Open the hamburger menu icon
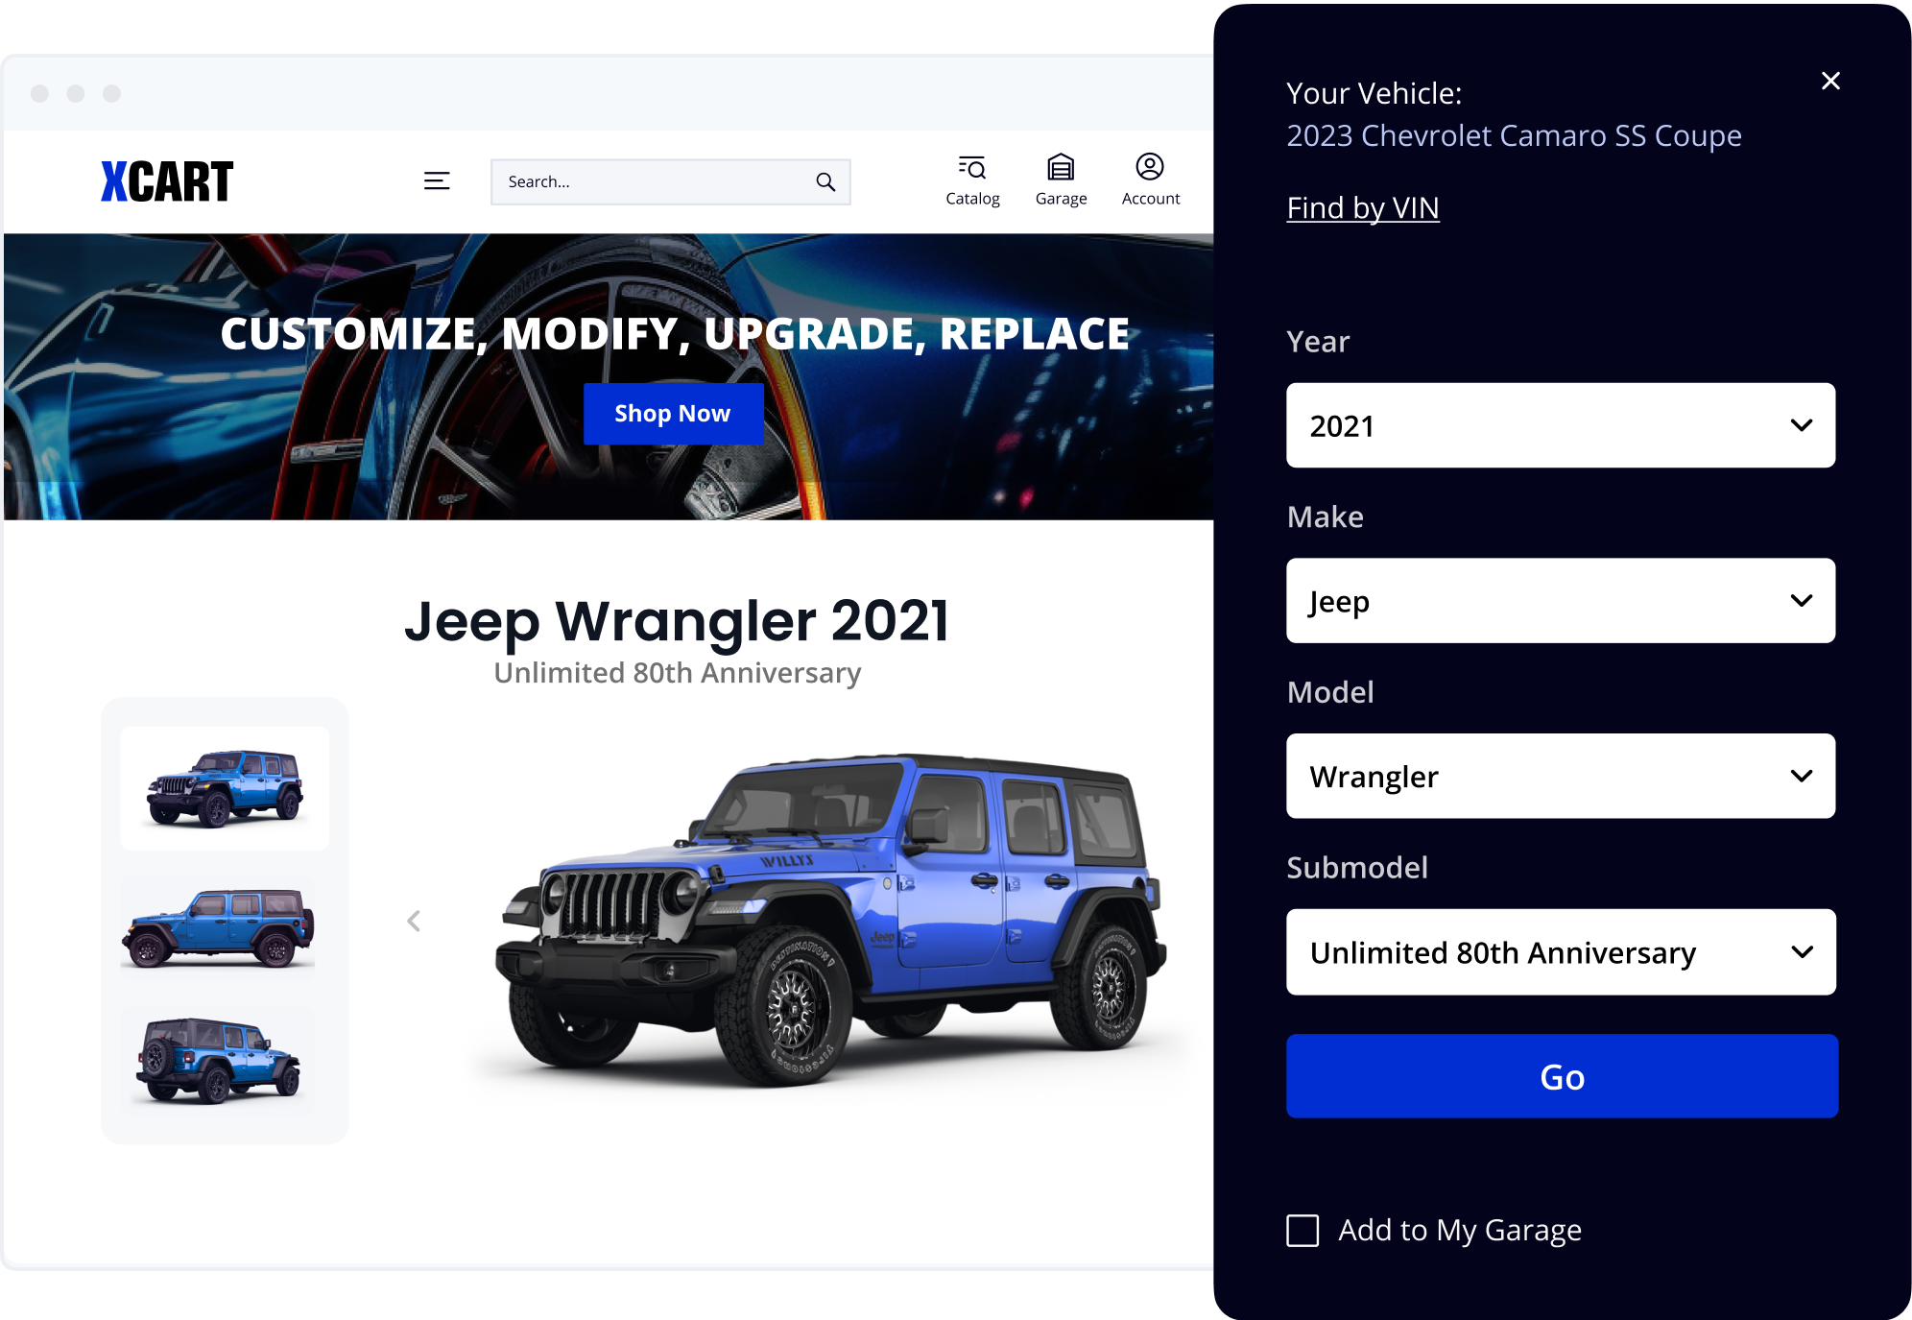The width and height of the screenshot is (1912, 1320). [x=437, y=180]
